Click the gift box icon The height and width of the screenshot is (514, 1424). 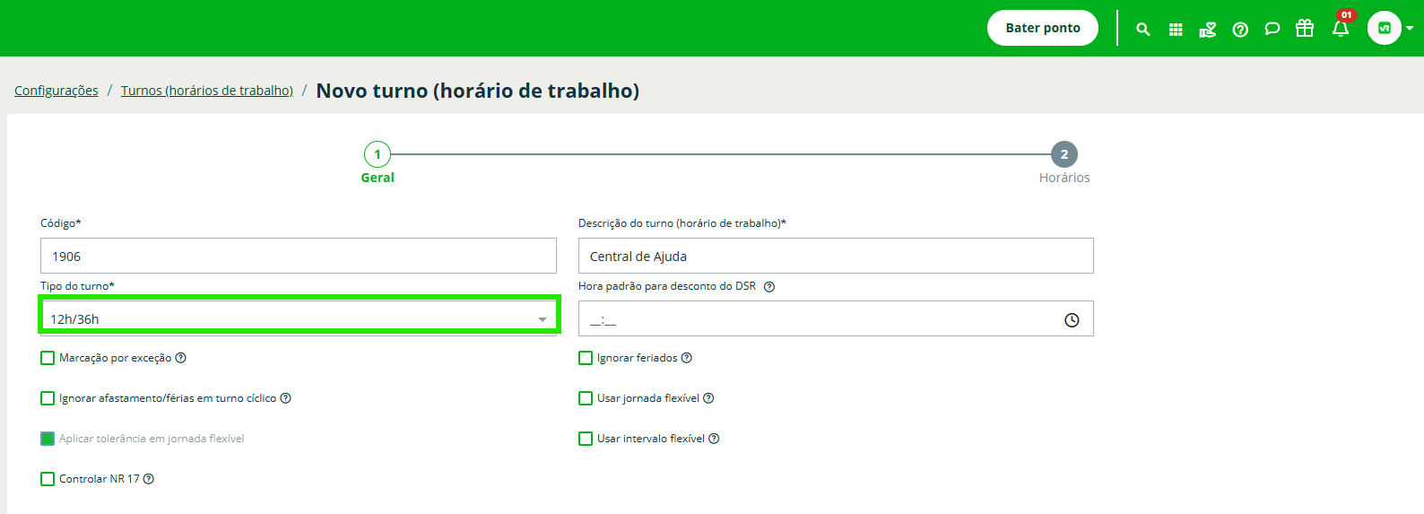(x=1305, y=28)
